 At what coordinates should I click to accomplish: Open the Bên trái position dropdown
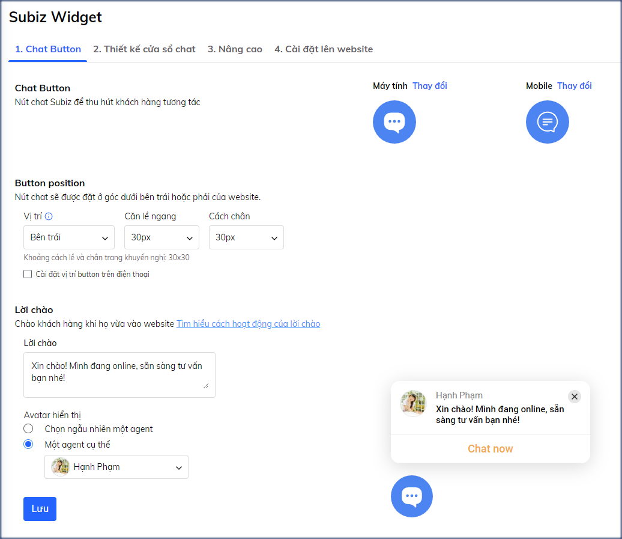68,237
